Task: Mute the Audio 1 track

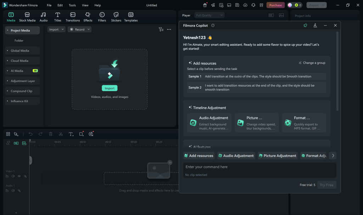Action: click(13, 191)
